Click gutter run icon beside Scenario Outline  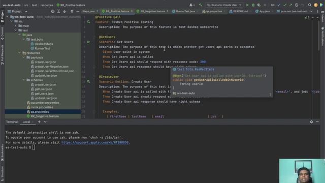coord(88,82)
